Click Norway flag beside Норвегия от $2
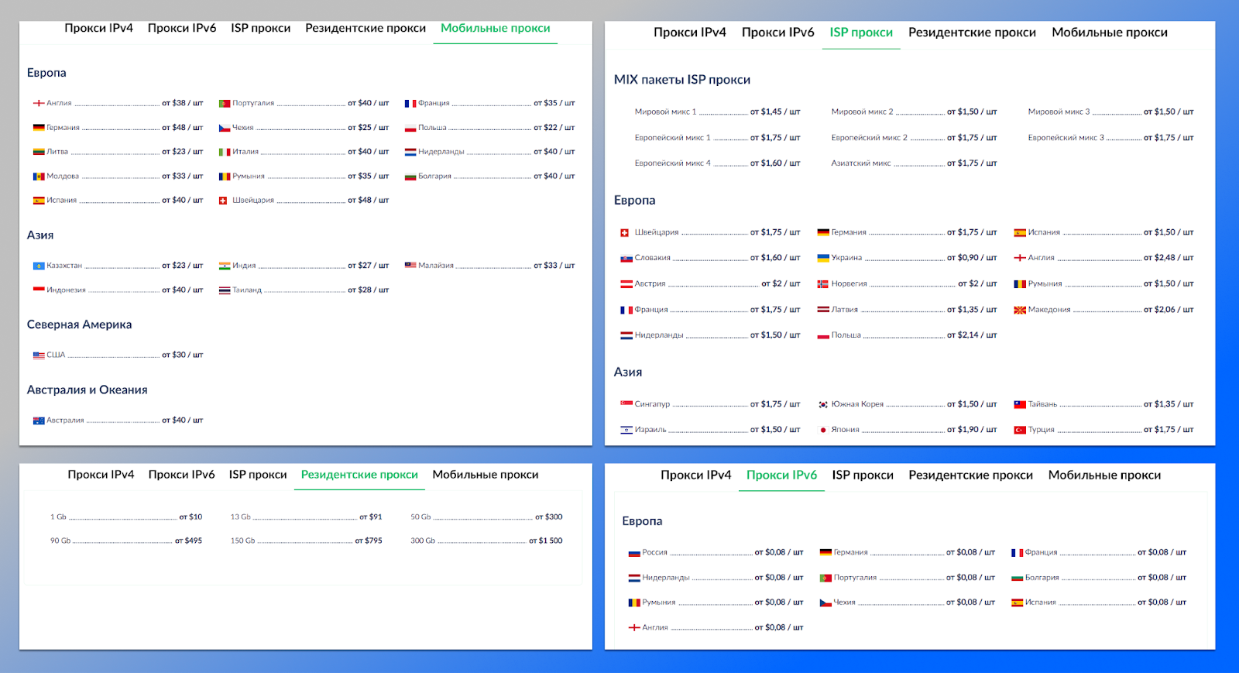1239x673 pixels. [x=823, y=284]
